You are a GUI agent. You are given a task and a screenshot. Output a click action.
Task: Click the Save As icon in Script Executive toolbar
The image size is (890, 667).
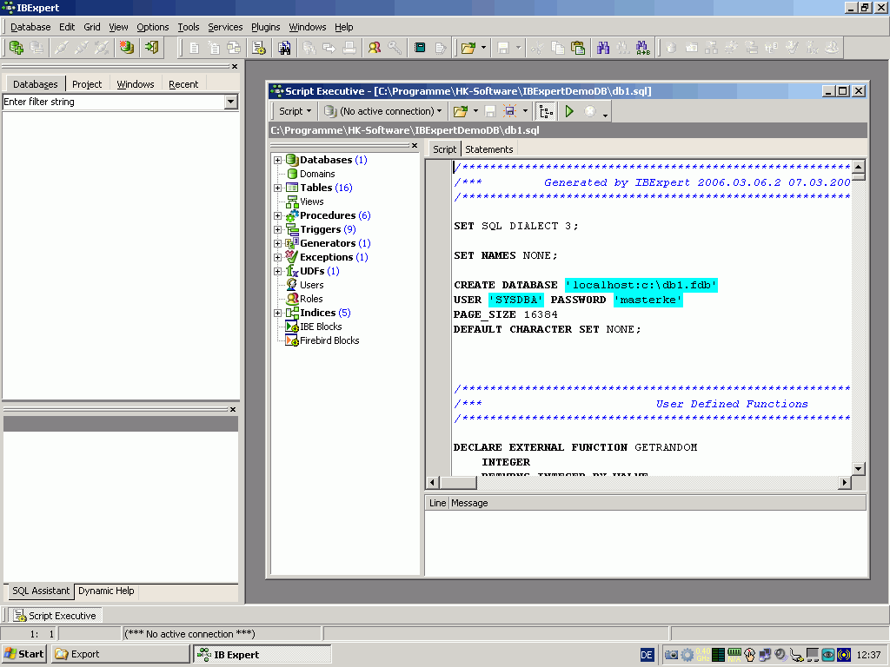click(509, 111)
